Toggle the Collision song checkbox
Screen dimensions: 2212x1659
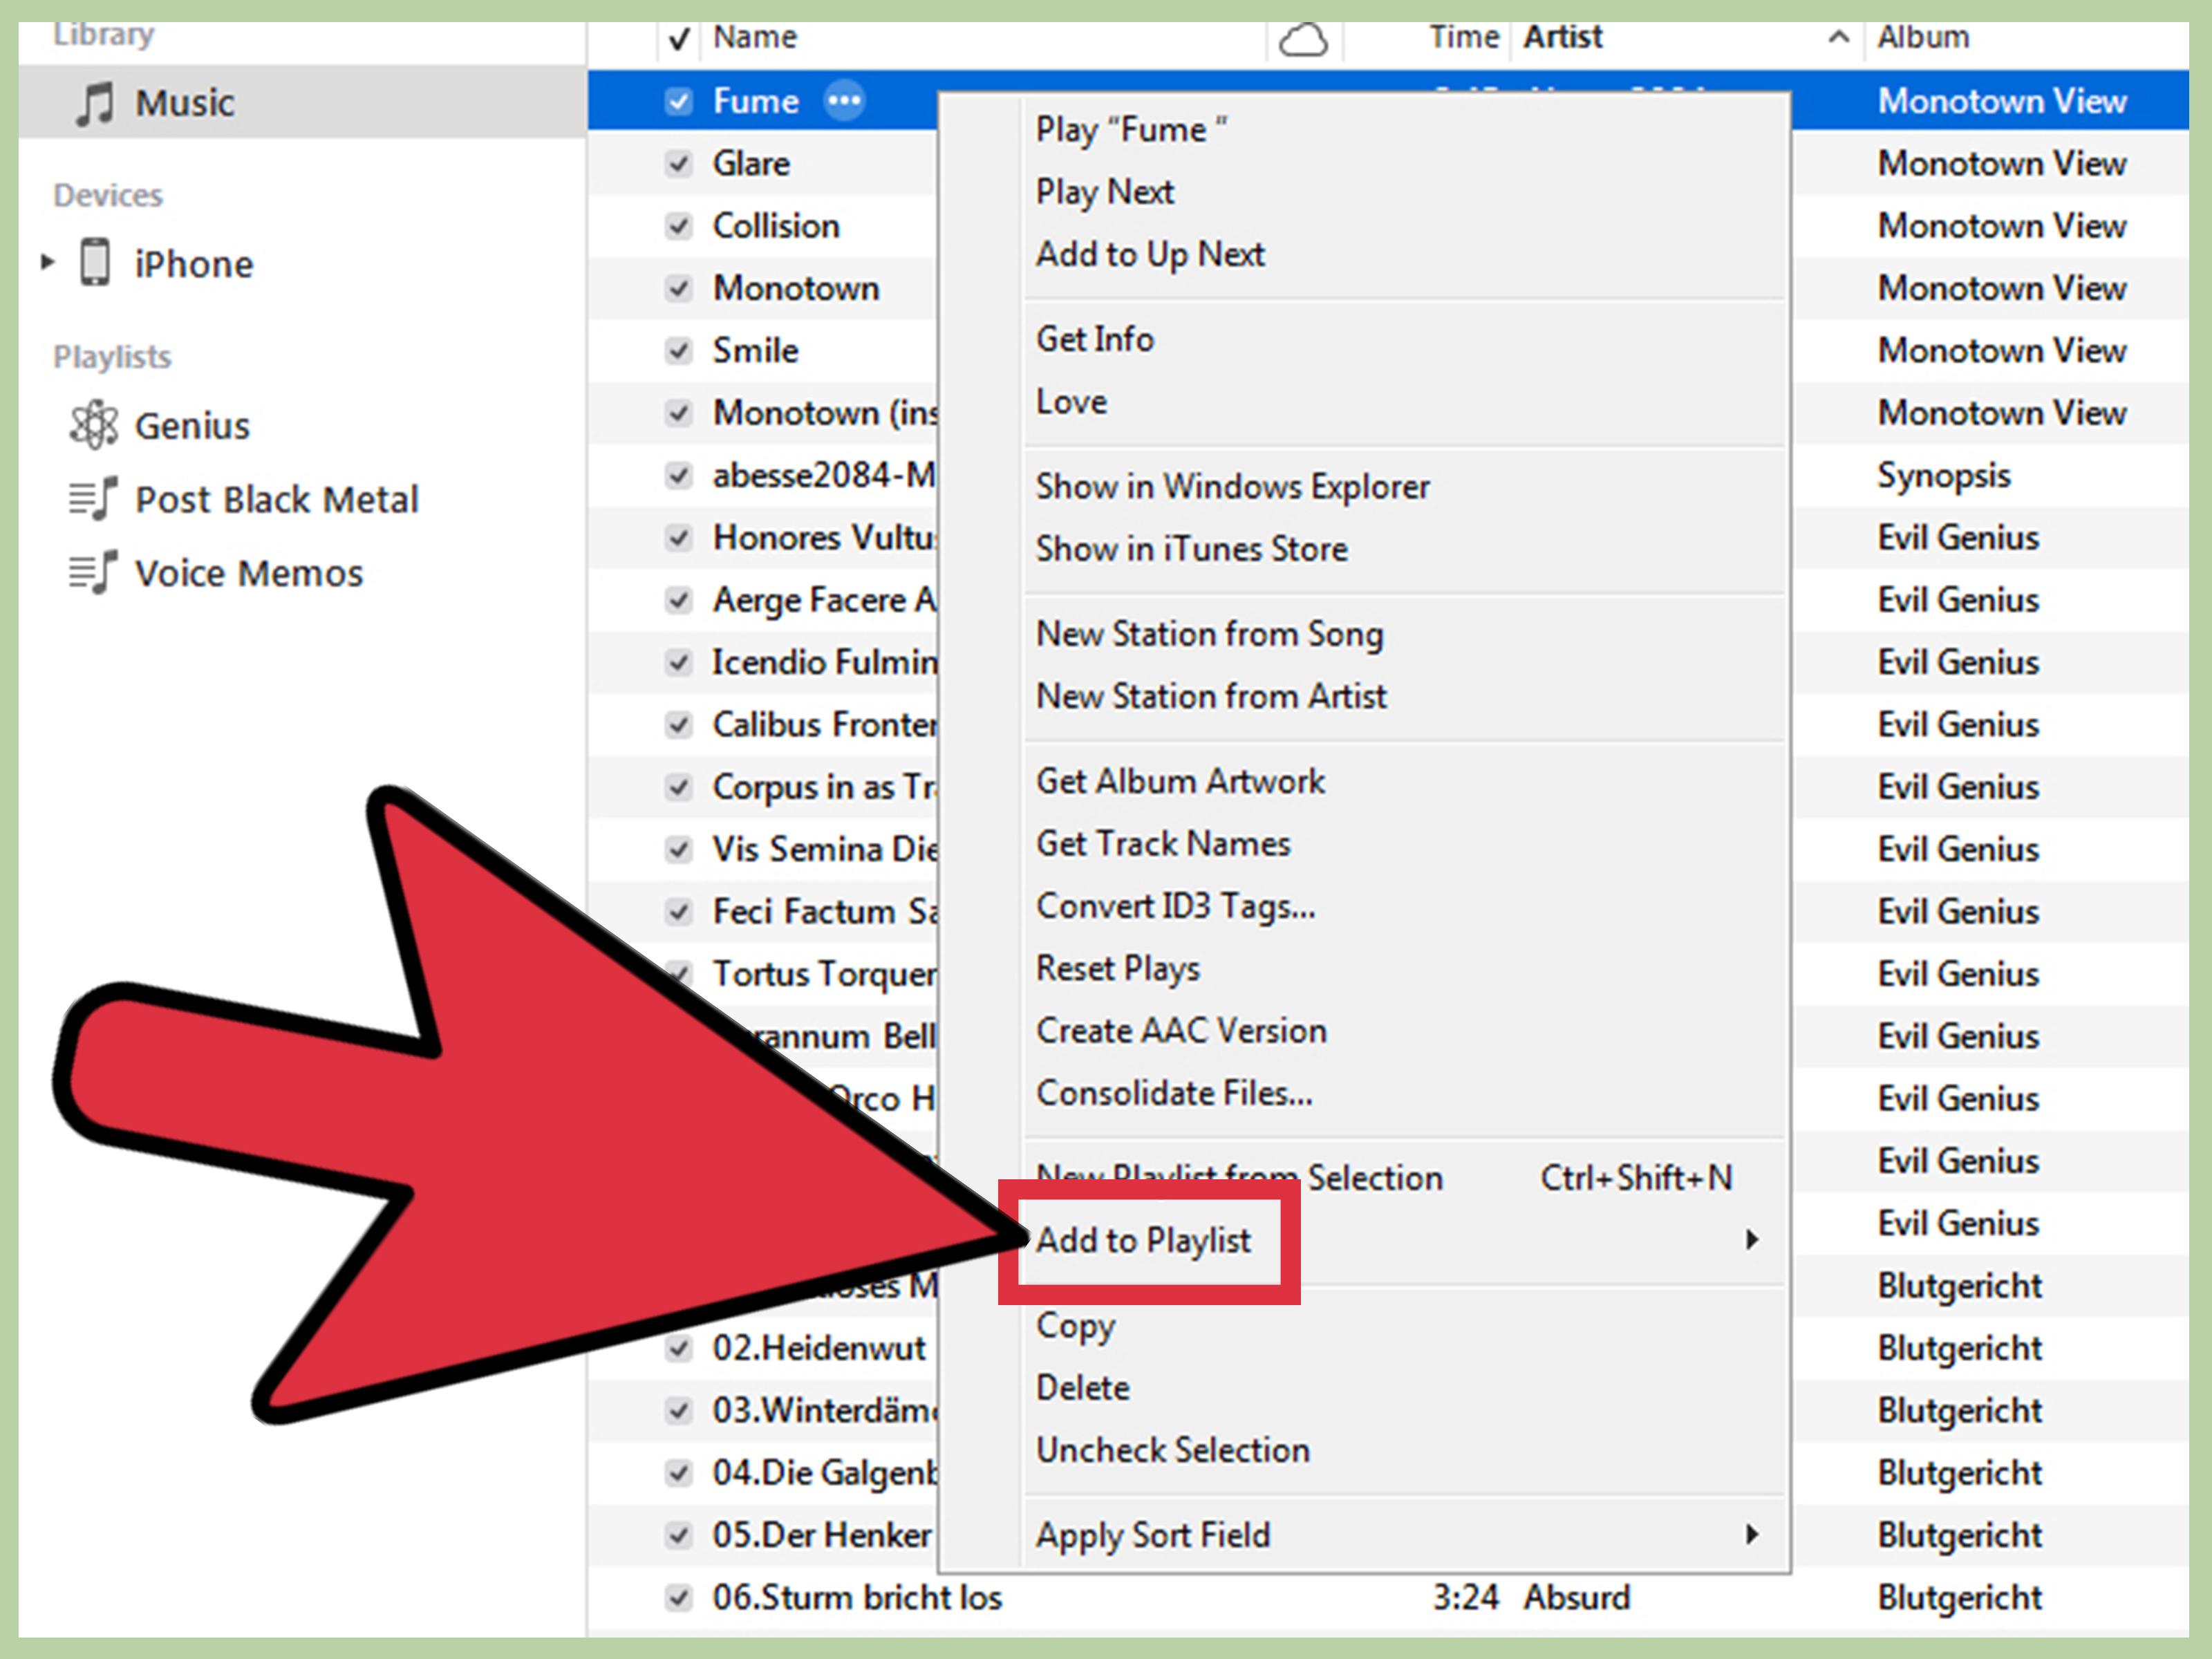pyautogui.click(x=679, y=226)
